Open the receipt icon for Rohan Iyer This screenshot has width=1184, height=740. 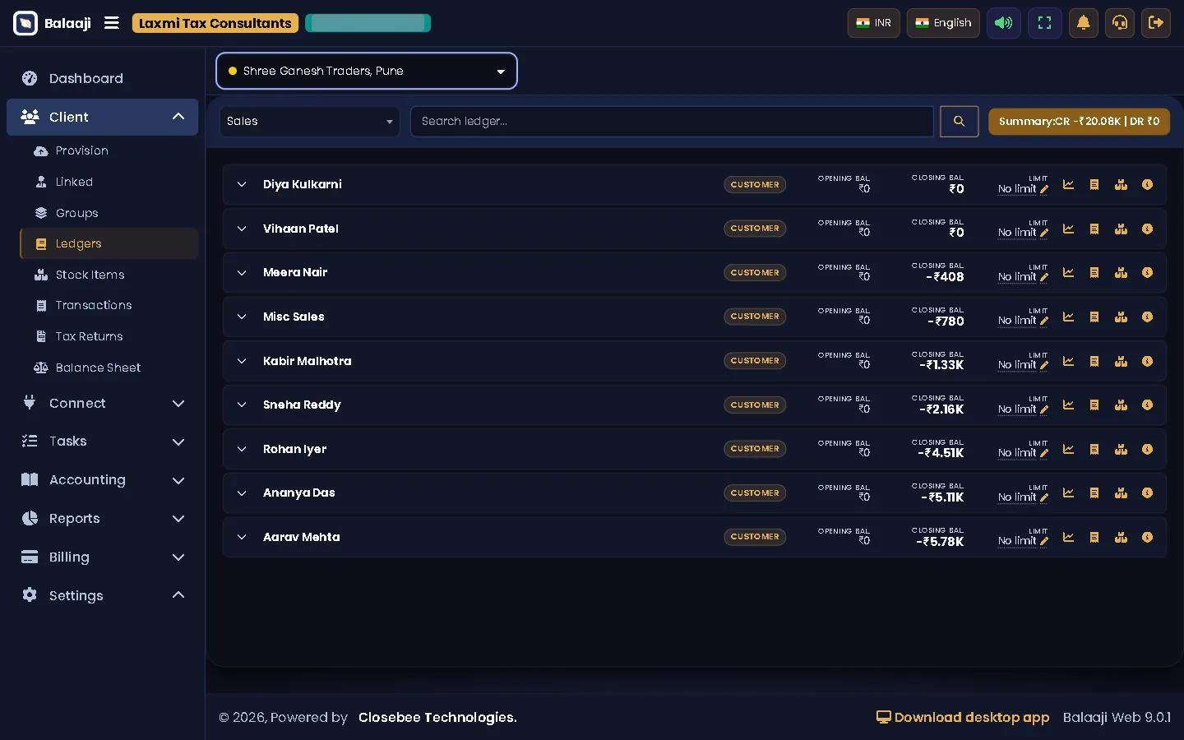point(1094,450)
